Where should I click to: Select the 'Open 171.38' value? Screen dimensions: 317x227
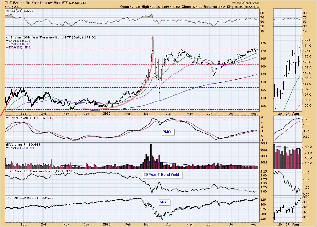130,7
